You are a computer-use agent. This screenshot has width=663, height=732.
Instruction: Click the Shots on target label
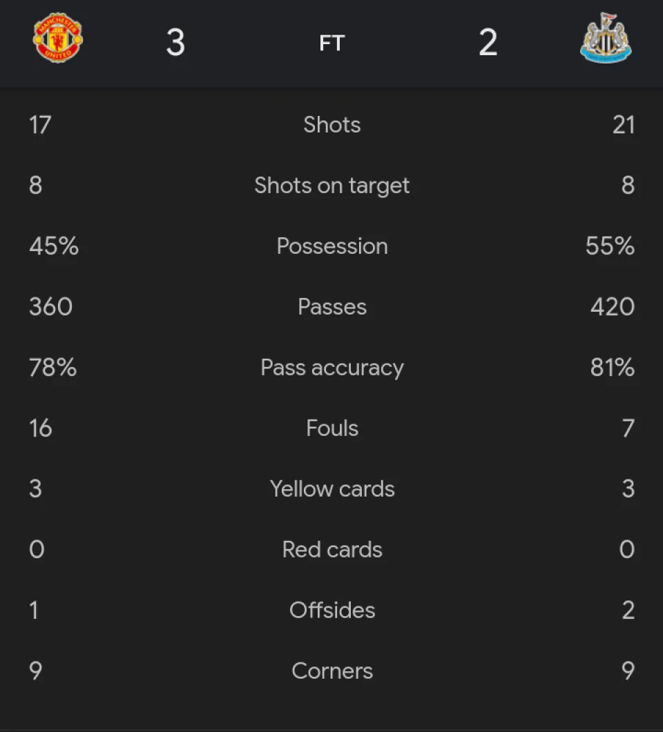(332, 186)
